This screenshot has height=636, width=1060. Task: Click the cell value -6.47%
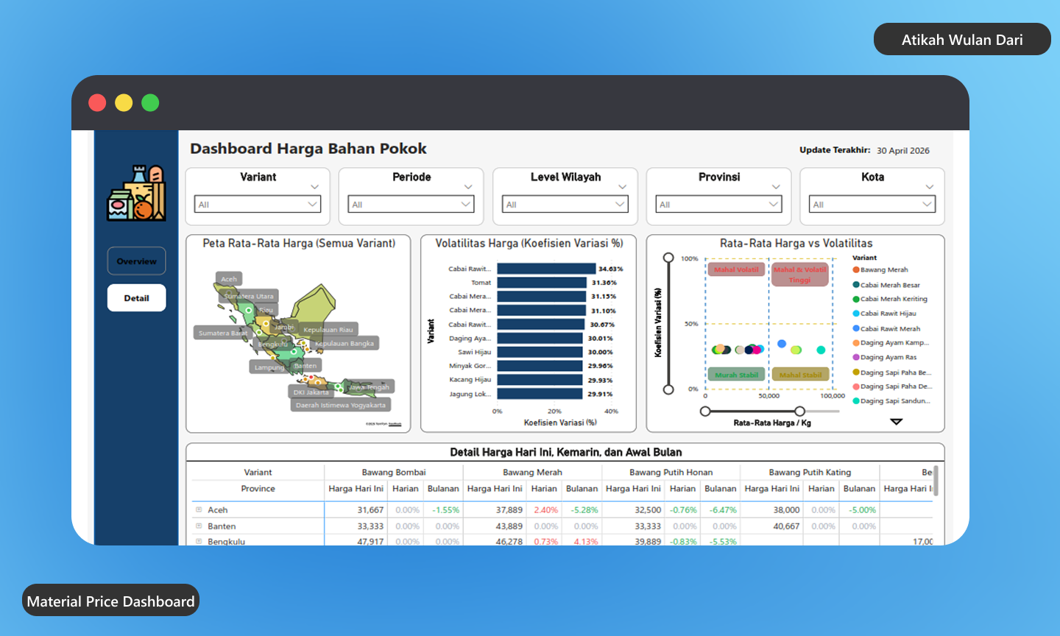[723, 509]
